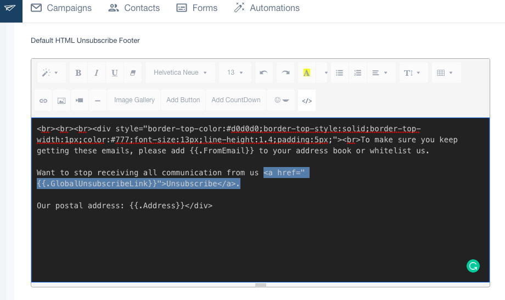Viewport: 505px width, 300px height.
Task: Open the font size 13 dropdown
Action: click(235, 73)
